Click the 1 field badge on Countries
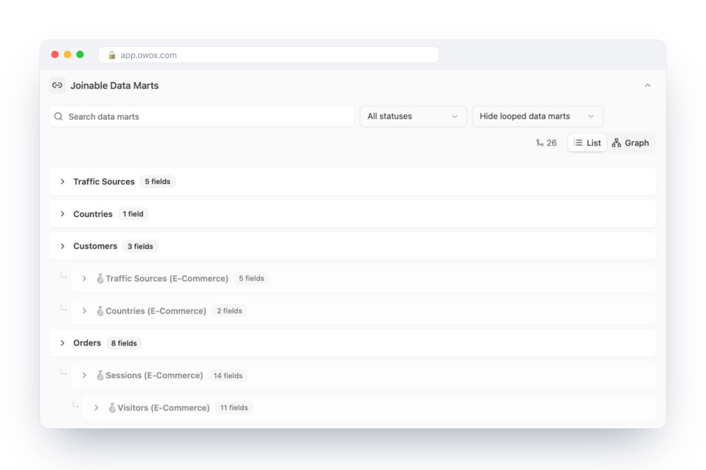706x470 pixels. [133, 214]
